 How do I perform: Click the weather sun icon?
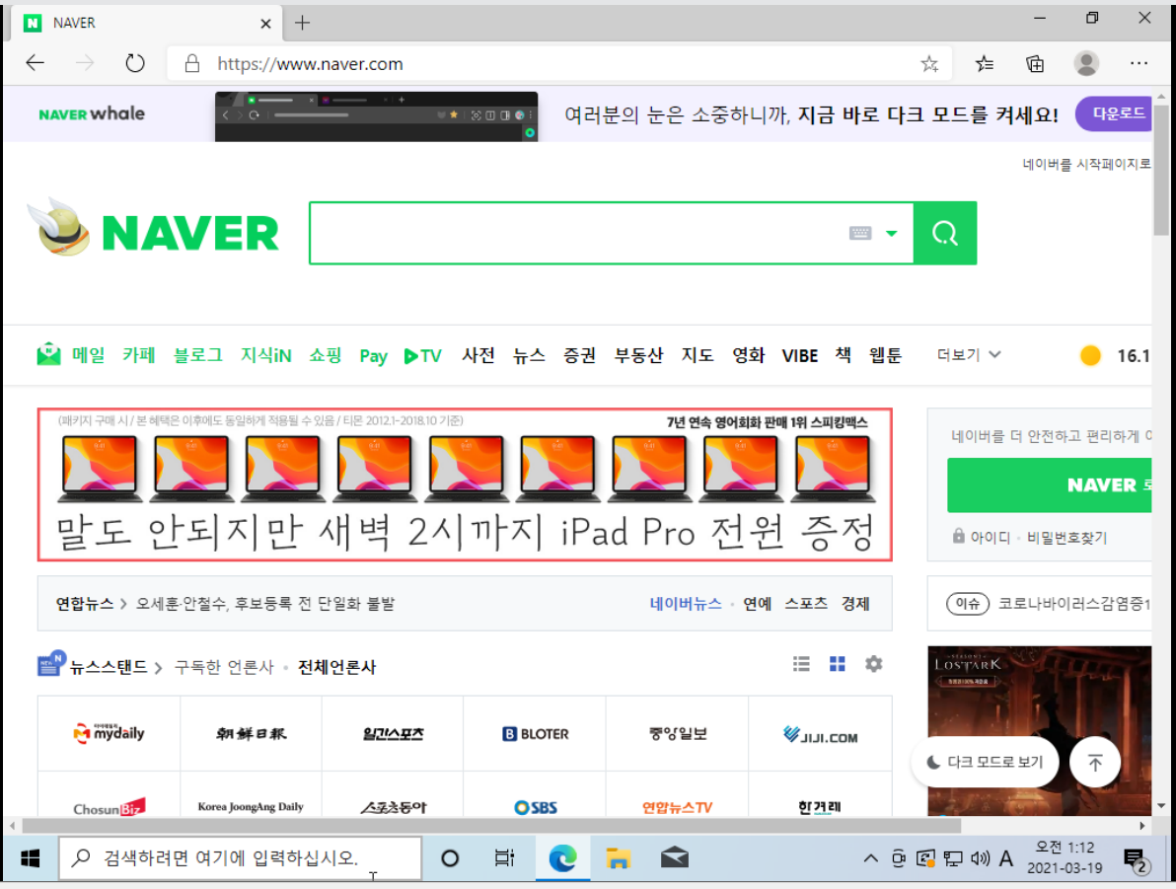coord(1090,355)
